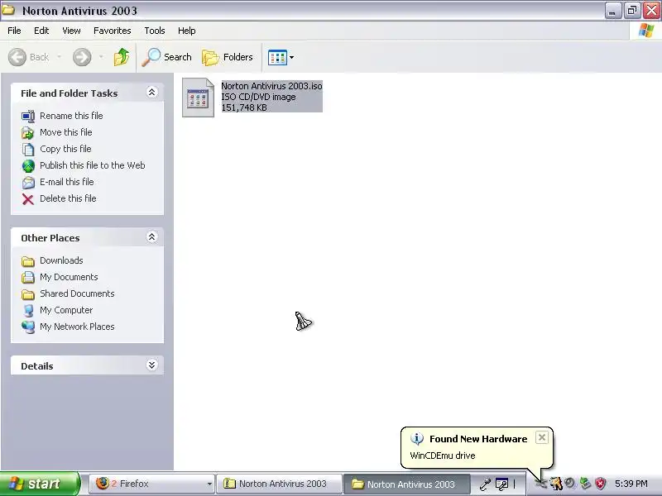This screenshot has height=496, width=662.
Task: Click the copy file icon
Action: pyautogui.click(x=28, y=150)
